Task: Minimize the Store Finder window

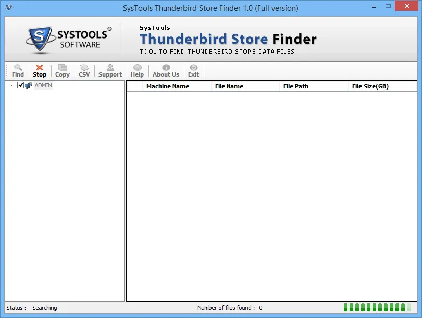Action: pyautogui.click(x=374, y=7)
